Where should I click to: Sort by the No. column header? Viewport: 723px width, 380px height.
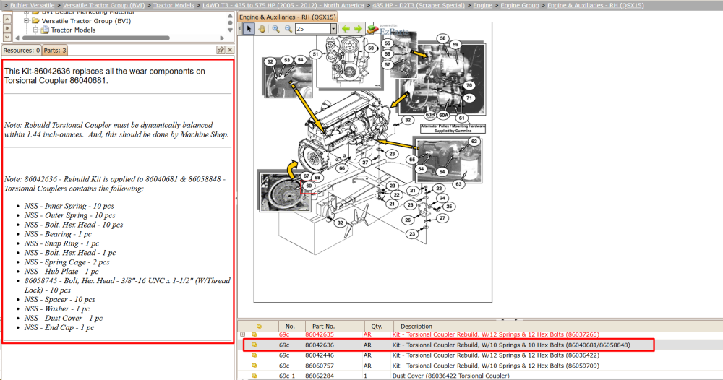(290, 326)
